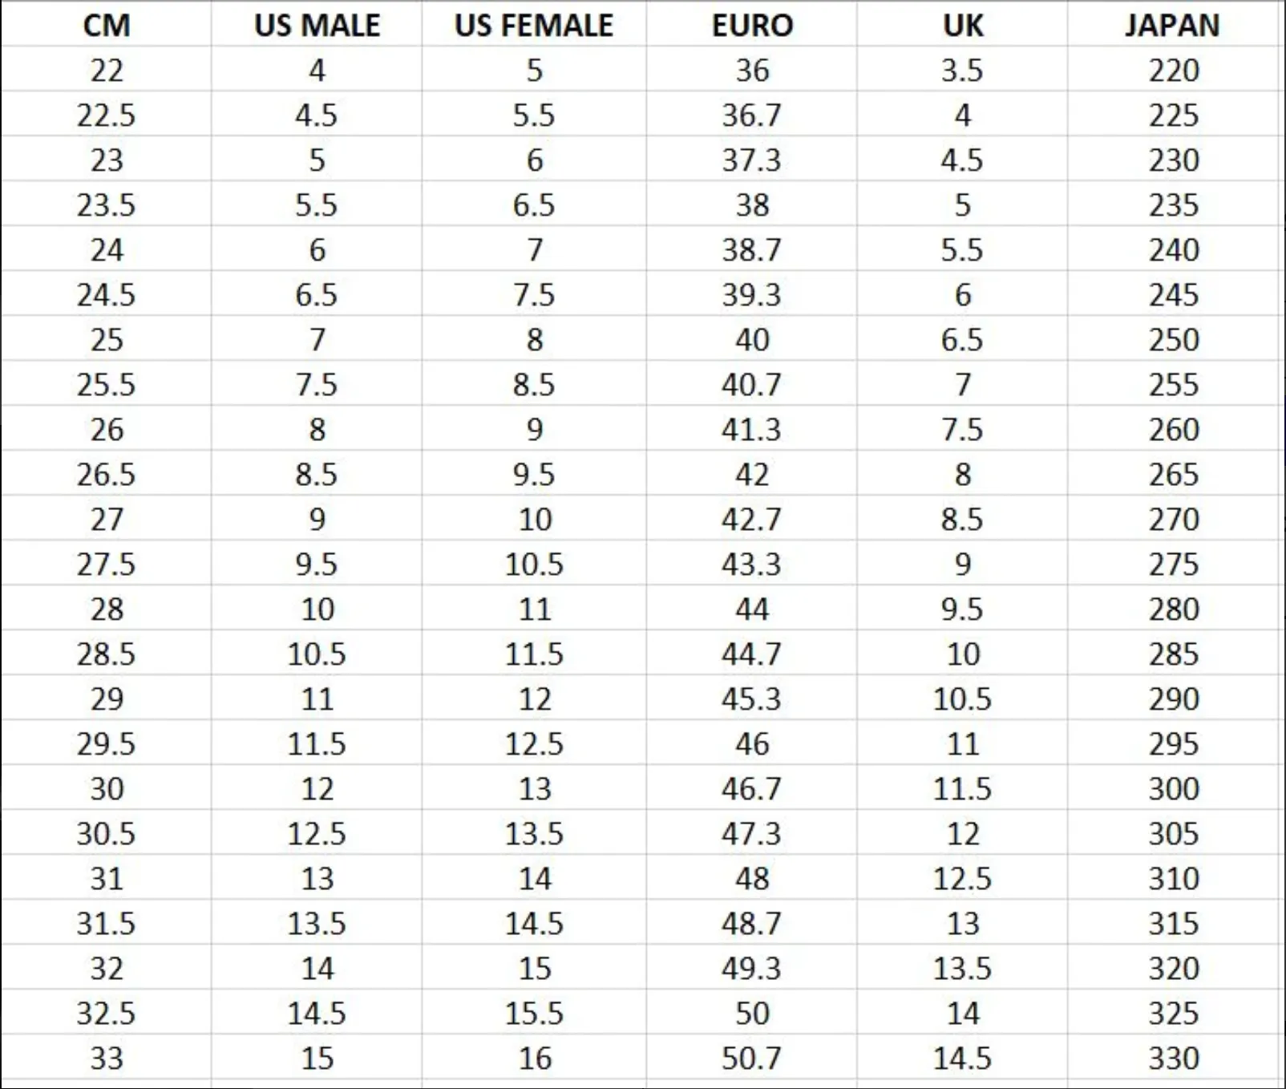
Task: Select the Japan size 245 cell
Action: click(1173, 294)
